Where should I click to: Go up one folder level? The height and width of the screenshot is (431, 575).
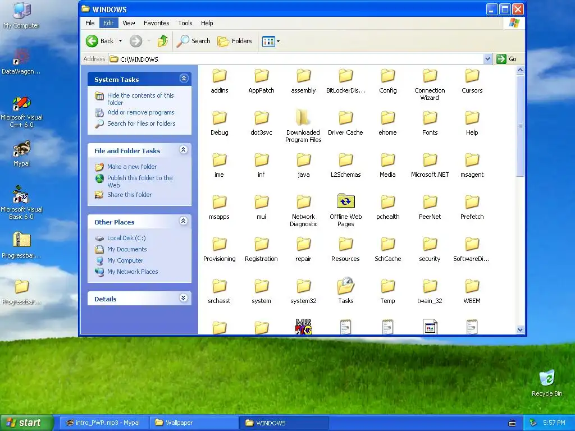tap(162, 41)
